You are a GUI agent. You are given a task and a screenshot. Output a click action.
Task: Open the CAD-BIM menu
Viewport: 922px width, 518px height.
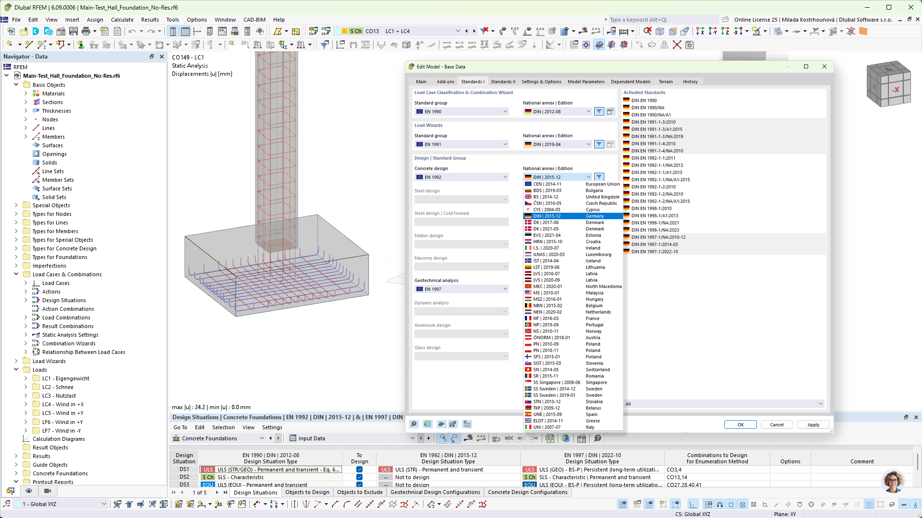click(254, 20)
